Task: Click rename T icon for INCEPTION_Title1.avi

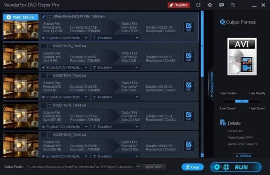Action: click(x=50, y=17)
